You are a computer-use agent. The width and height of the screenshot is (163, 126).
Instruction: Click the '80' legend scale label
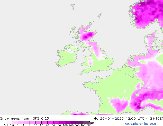[x=59, y=125]
